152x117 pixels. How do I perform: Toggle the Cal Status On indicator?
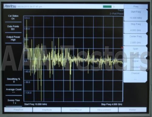[x=13, y=17]
